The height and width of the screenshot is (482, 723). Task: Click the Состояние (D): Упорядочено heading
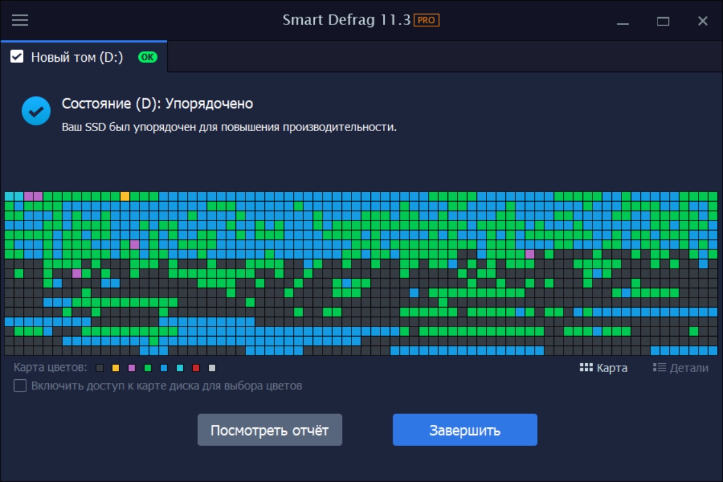157,103
